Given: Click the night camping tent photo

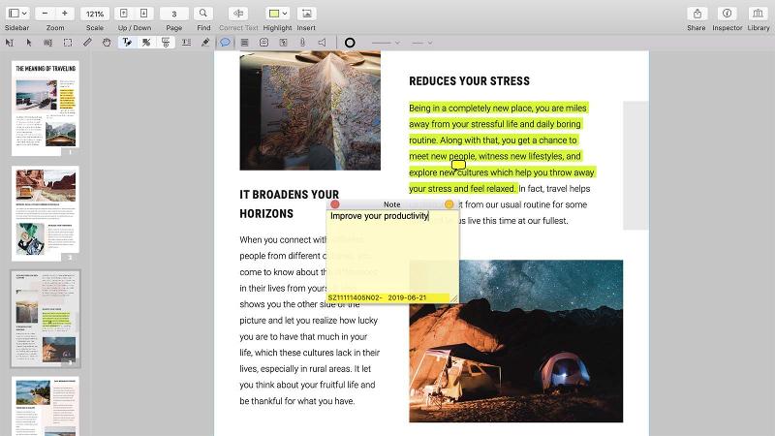Looking at the screenshot, I should pyautogui.click(x=516, y=341).
